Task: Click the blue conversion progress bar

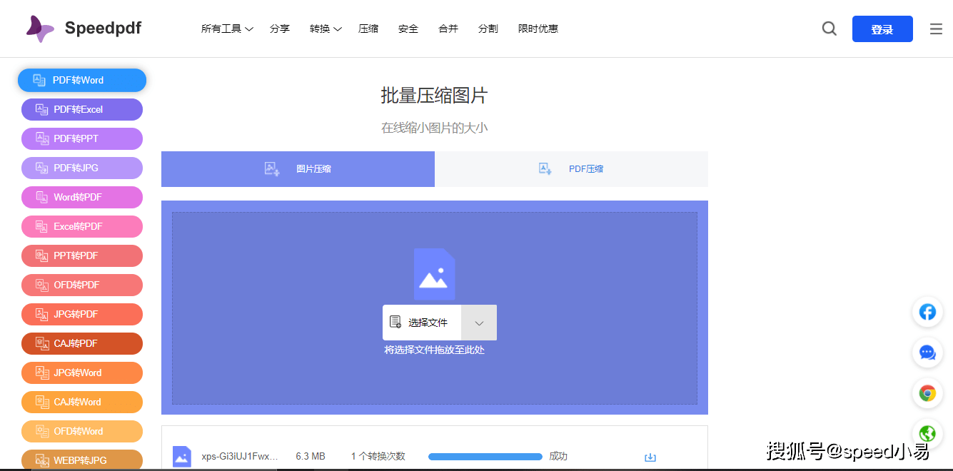Action: (485, 456)
